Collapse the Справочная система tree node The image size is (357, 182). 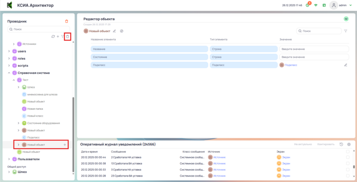[x=9, y=73]
